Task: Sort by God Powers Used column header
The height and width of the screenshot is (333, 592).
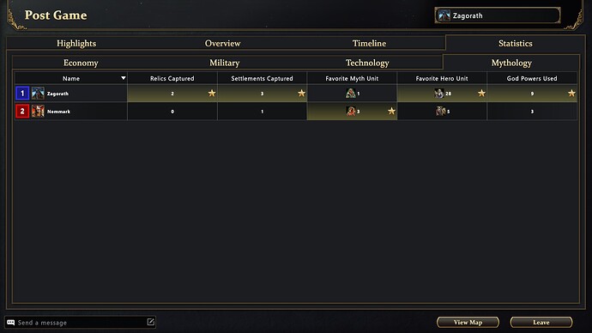Action: tap(532, 79)
